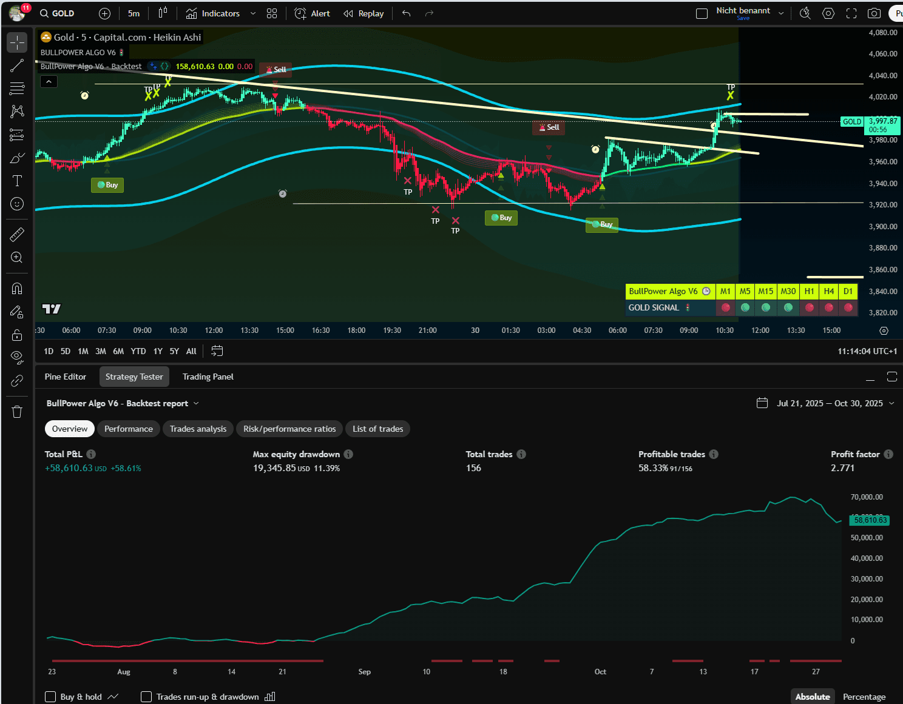Show info tooltip for Total trades
Image resolution: width=903 pixels, height=704 pixels.
[521, 454]
